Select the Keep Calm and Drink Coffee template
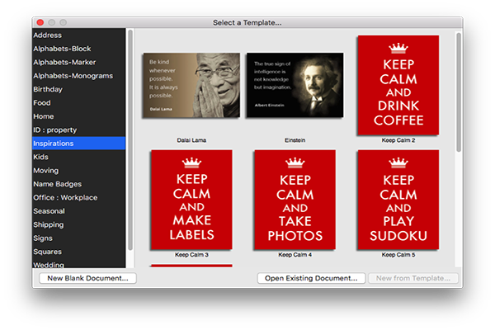Image resolution: width=495 pixels, height=330 pixels. 398,85
